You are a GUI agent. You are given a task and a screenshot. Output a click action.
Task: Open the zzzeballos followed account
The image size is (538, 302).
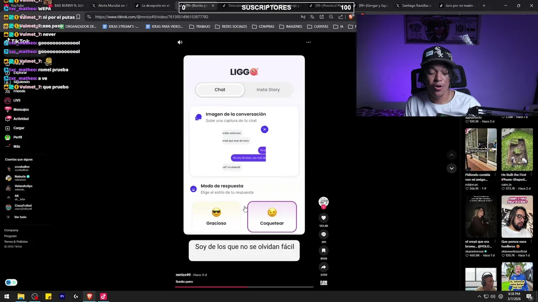(x=18, y=168)
